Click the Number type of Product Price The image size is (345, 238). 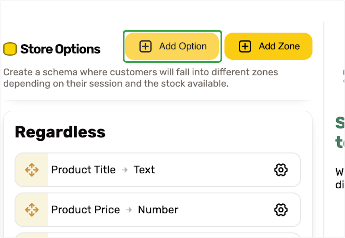click(158, 210)
